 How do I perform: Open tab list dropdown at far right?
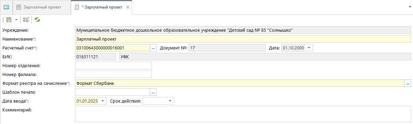pos(410,7)
